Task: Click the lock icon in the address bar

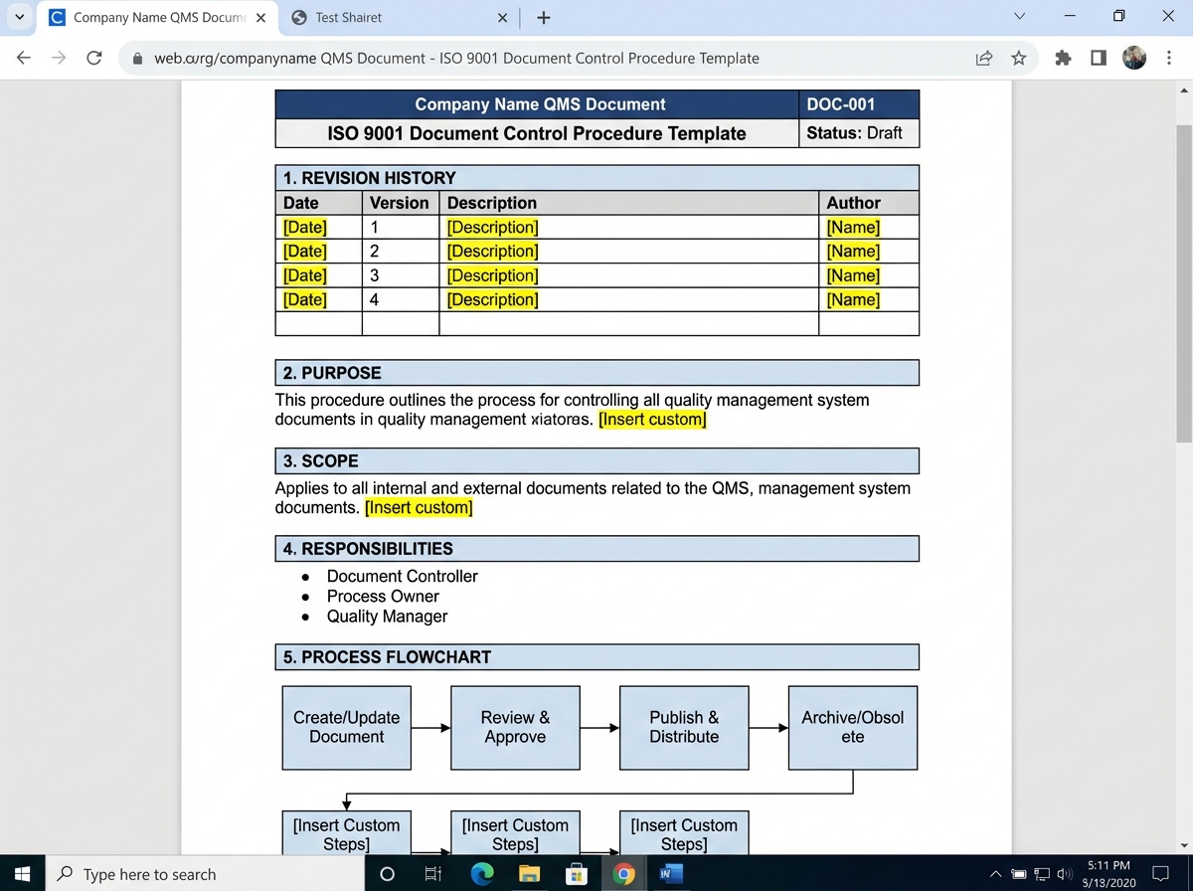Action: [138, 59]
